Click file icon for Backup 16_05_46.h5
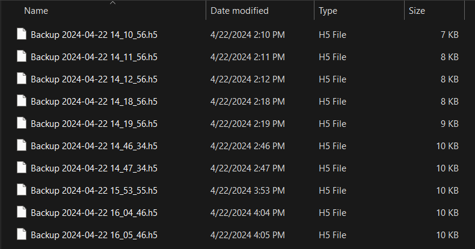Viewport: 475px width, 249px height. pos(22,234)
